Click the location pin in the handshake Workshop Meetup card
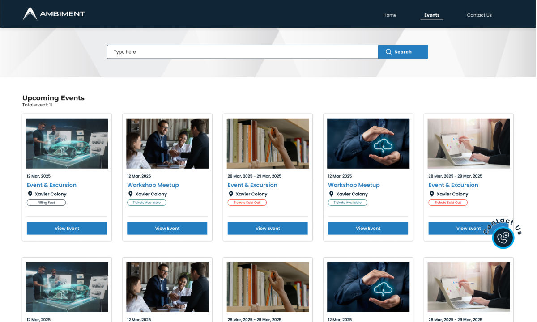This screenshot has width=537, height=322. click(x=130, y=194)
